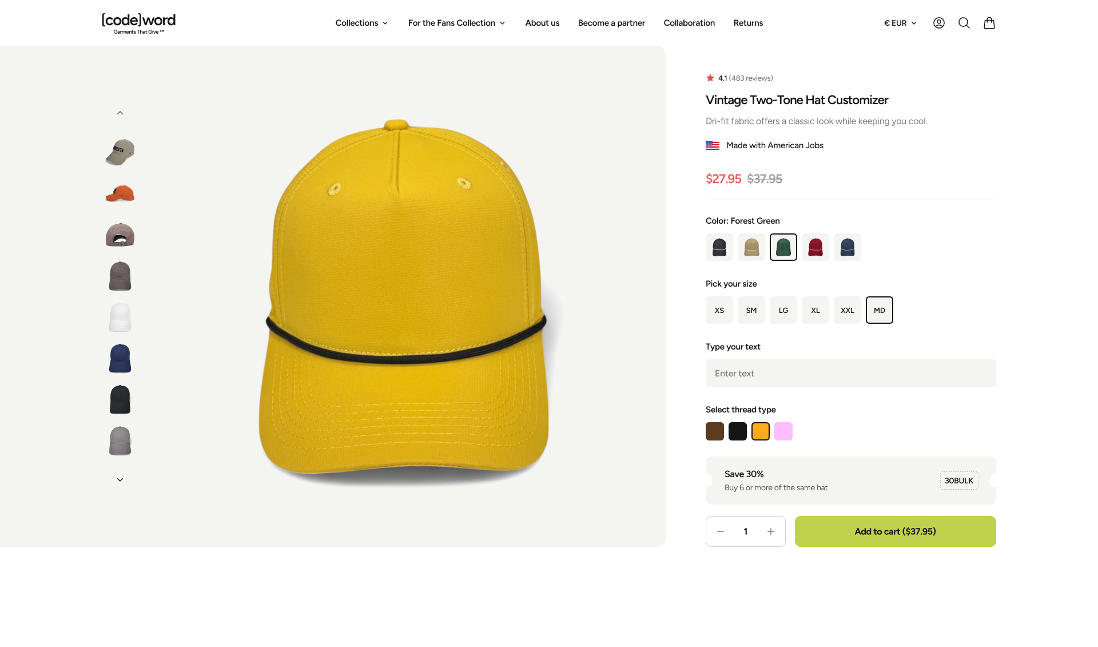The image size is (1098, 647).
Task: Select the pink thread type
Action: click(783, 431)
